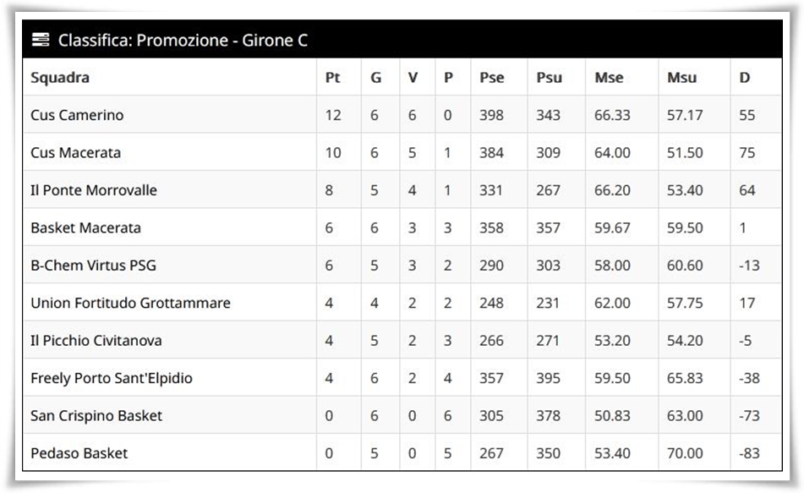Click the Msu column header
The width and height of the screenshot is (804, 493).
point(681,78)
